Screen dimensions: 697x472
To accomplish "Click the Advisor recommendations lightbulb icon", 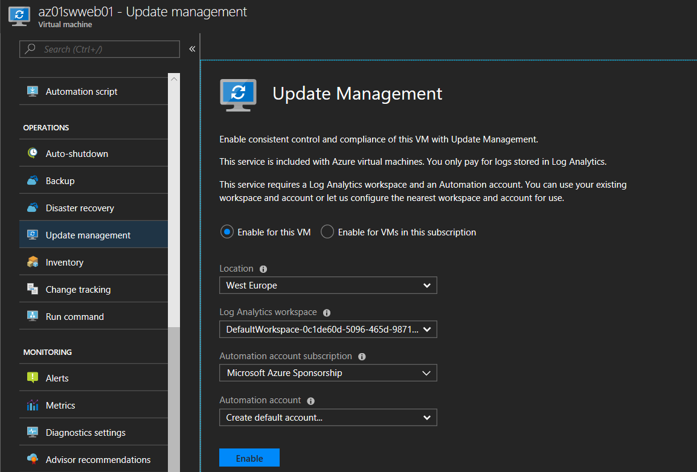I will (33, 459).
